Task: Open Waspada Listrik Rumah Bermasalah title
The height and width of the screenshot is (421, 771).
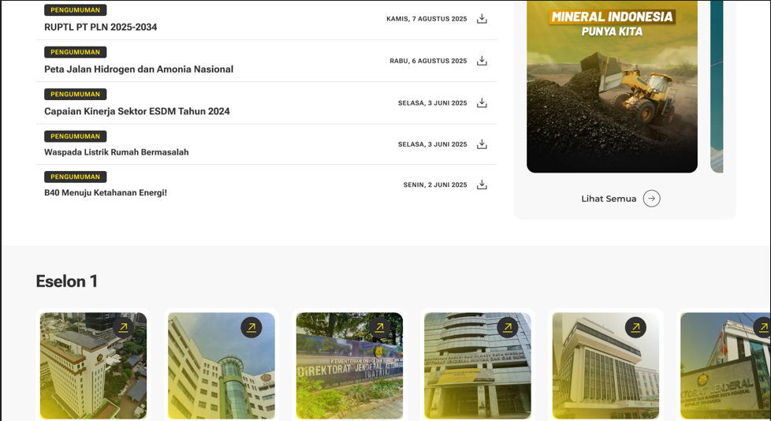Action: (117, 152)
